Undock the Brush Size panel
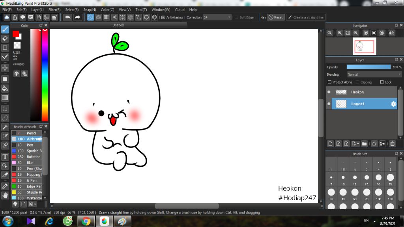 [x=396, y=153]
